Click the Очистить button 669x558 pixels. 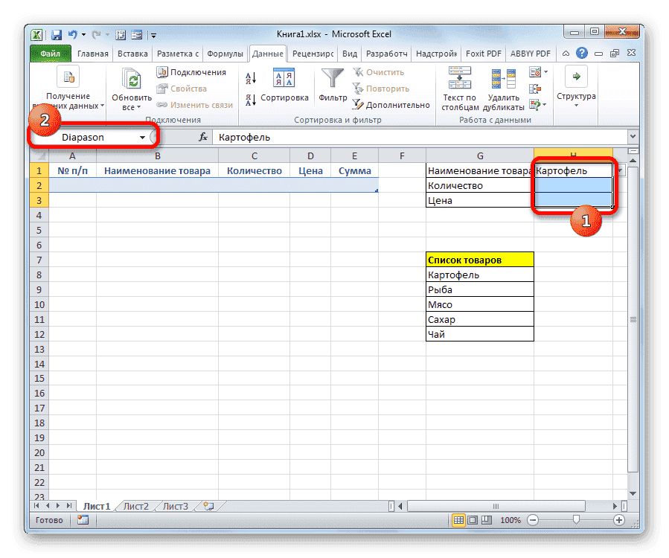pos(382,72)
